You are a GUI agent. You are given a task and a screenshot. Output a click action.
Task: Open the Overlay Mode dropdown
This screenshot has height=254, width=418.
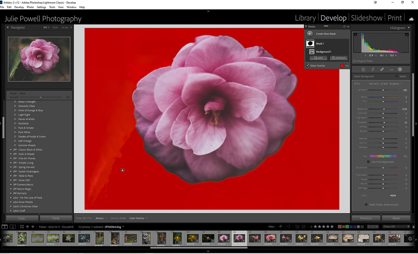(x=138, y=218)
